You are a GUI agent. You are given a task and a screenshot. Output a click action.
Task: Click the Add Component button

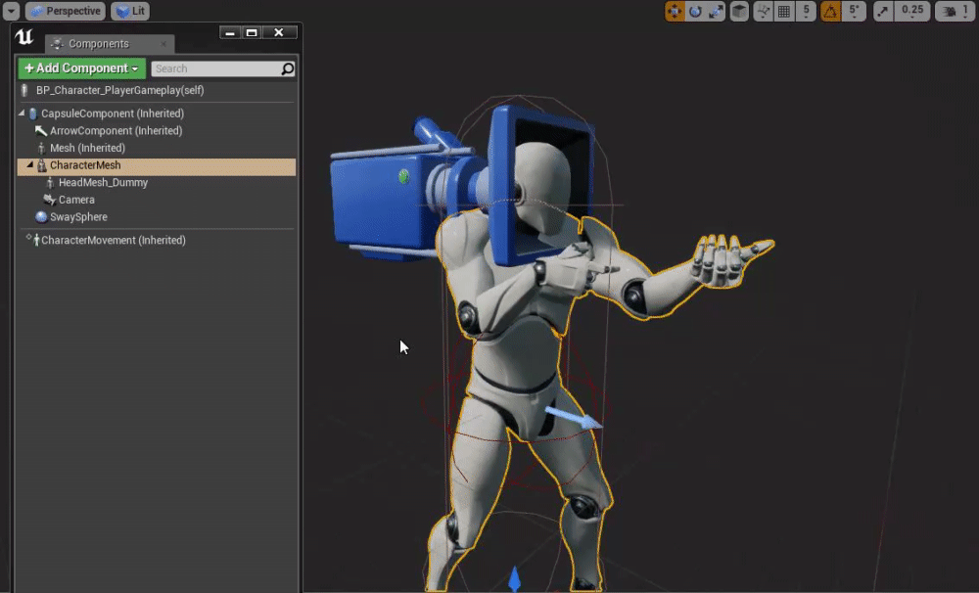coord(81,68)
